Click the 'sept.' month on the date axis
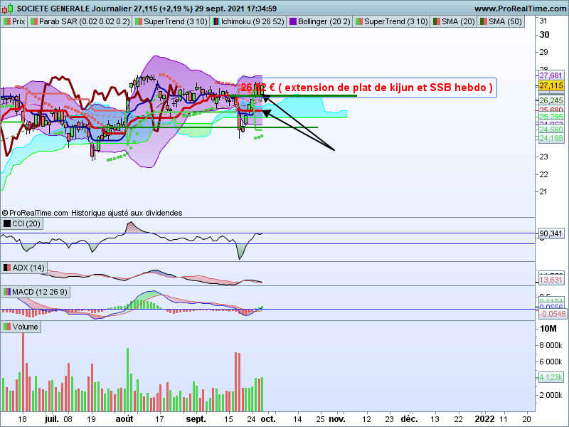 coord(196,419)
